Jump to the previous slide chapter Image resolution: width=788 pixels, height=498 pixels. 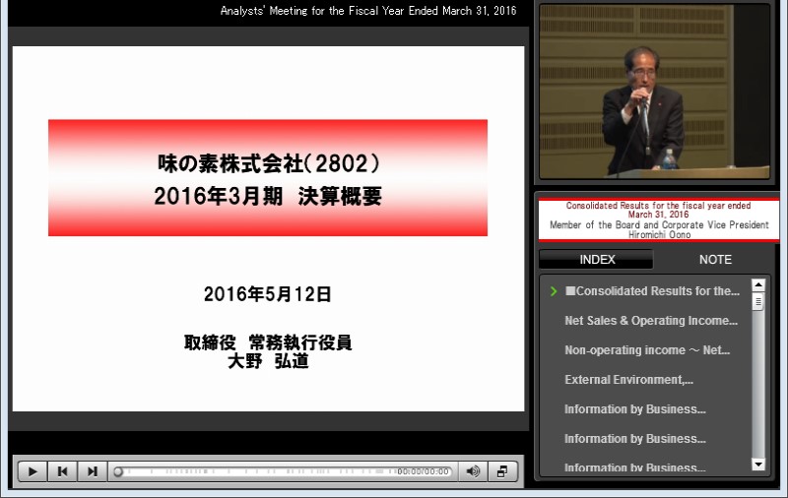click(62, 471)
